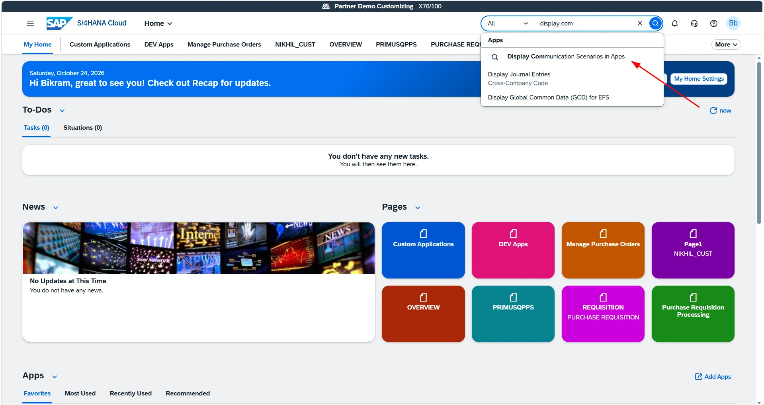
Task: Select the Recommended apps tab
Action: (188, 393)
